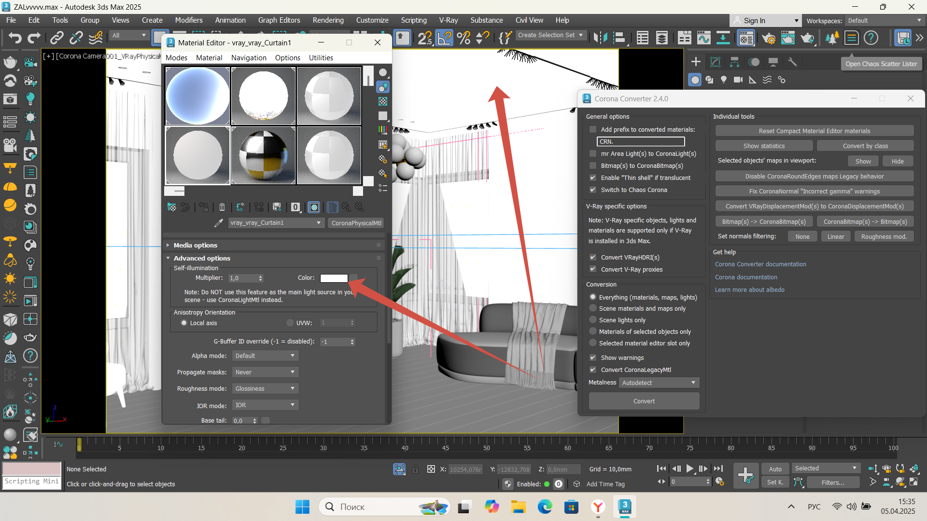The image size is (927, 521).
Task: Click the Convert button in Corona Converter
Action: tap(644, 401)
